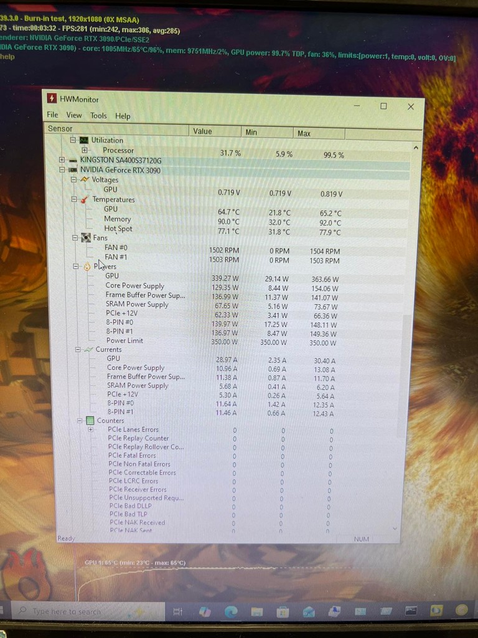Click the Value column header
The width and height of the screenshot is (478, 638).
pyautogui.click(x=215, y=131)
